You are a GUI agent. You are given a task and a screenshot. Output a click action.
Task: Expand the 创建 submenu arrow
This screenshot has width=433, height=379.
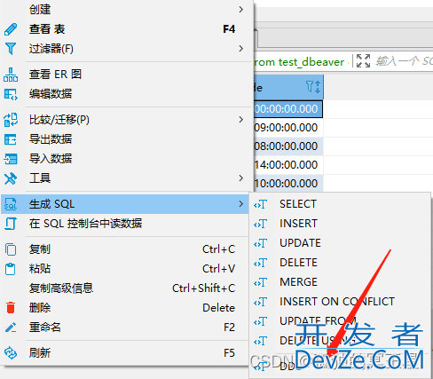(241, 10)
